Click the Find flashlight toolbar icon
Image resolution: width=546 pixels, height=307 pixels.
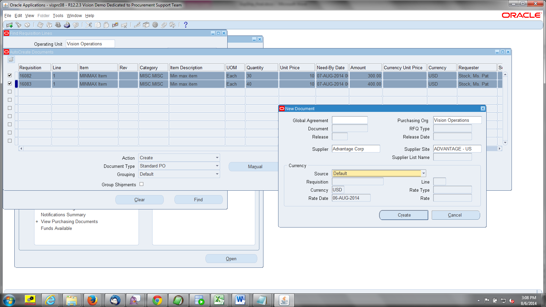[x=18, y=25]
